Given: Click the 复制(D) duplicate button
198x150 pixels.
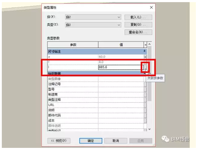Looking at the screenshot, I should (x=138, y=25).
